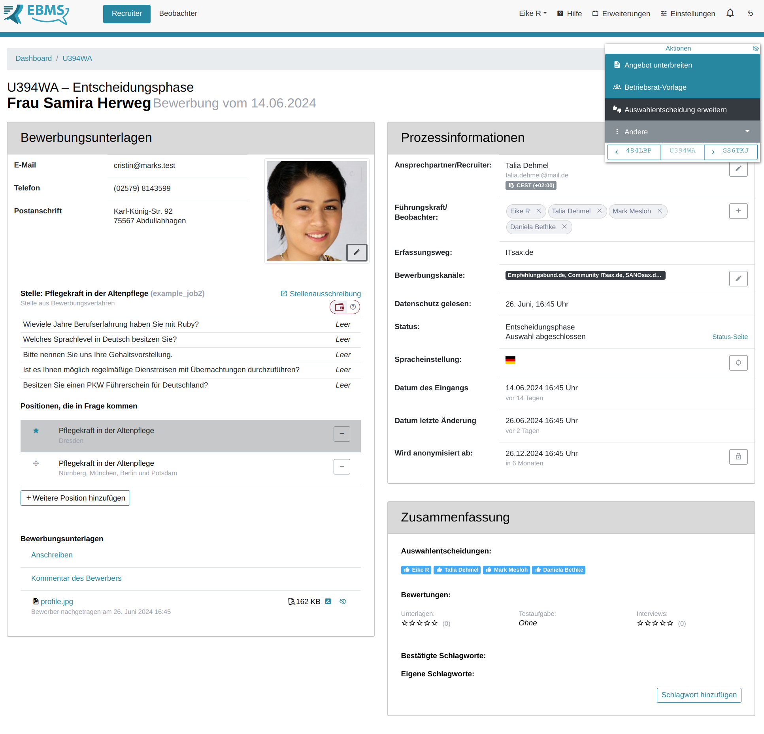
Task: Hide the Aktionen panel via eye-slash icon
Action: (x=756, y=48)
